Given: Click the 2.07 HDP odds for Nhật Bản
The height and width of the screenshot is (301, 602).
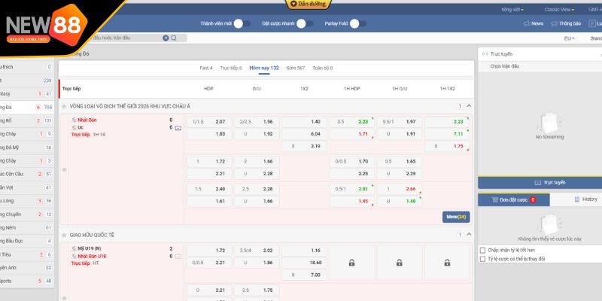Looking at the screenshot, I should pyautogui.click(x=220, y=121).
